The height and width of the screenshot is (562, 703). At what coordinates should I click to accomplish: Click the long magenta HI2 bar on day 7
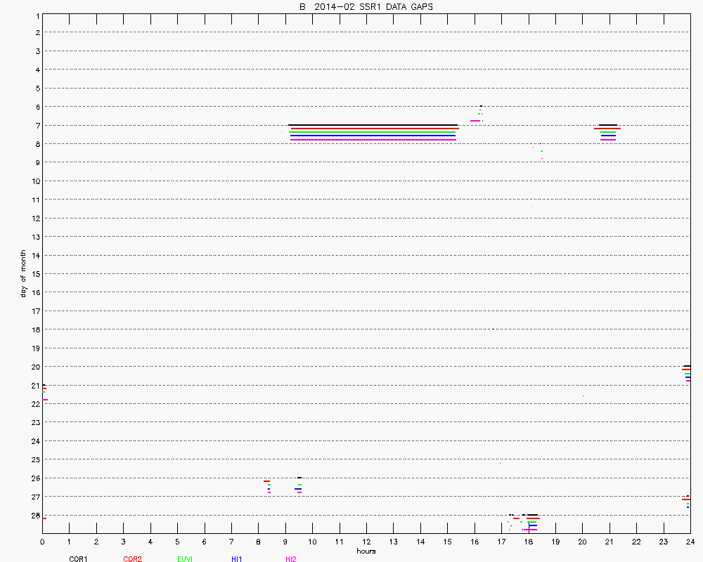373,140
